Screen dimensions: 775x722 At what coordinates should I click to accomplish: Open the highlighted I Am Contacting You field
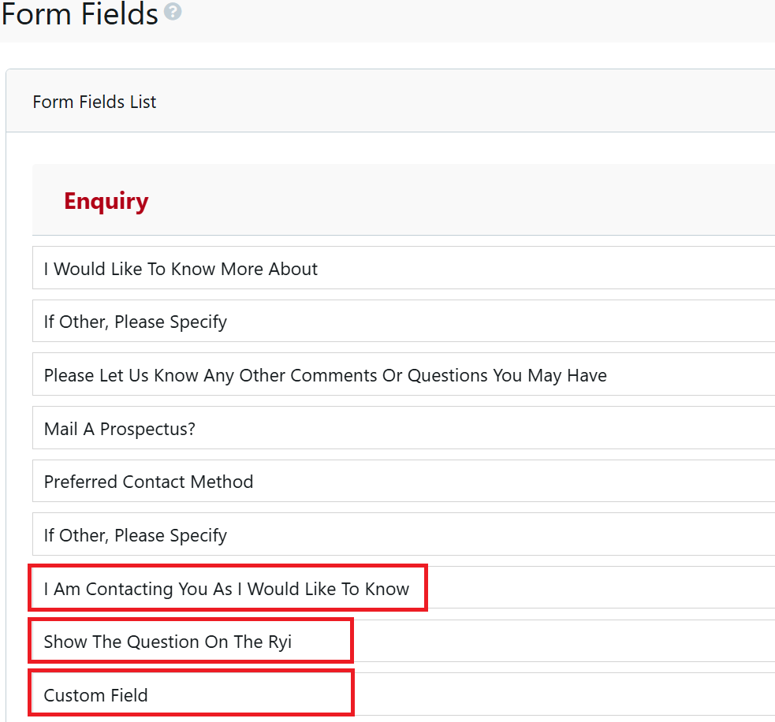pyautogui.click(x=226, y=588)
